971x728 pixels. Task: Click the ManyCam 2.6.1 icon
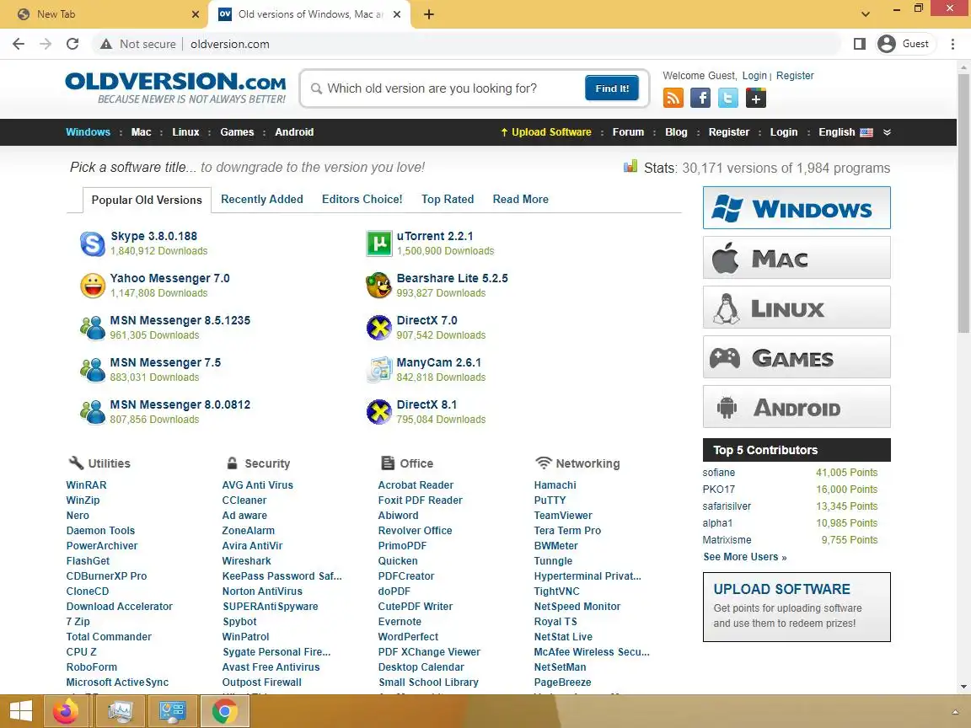(379, 370)
